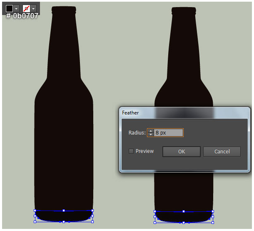Click the 'Radius:' label text
This screenshot has height=231, width=254.
click(x=137, y=133)
